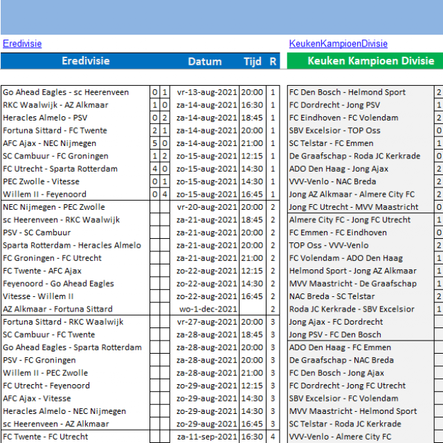443x443 pixels.
Task: Select the ADO Den Haag - Jong Ajax match
Action: 338,169
